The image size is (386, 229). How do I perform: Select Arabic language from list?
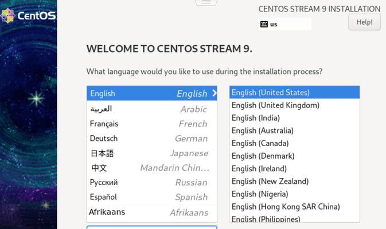[x=151, y=109]
